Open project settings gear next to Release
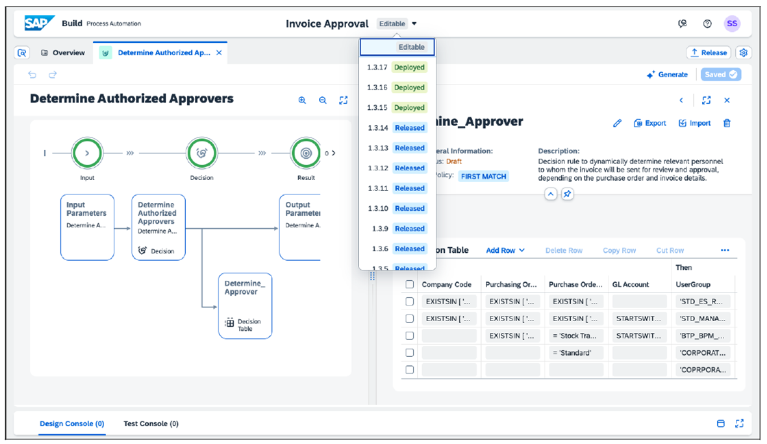This screenshot has width=767, height=444. [x=744, y=53]
